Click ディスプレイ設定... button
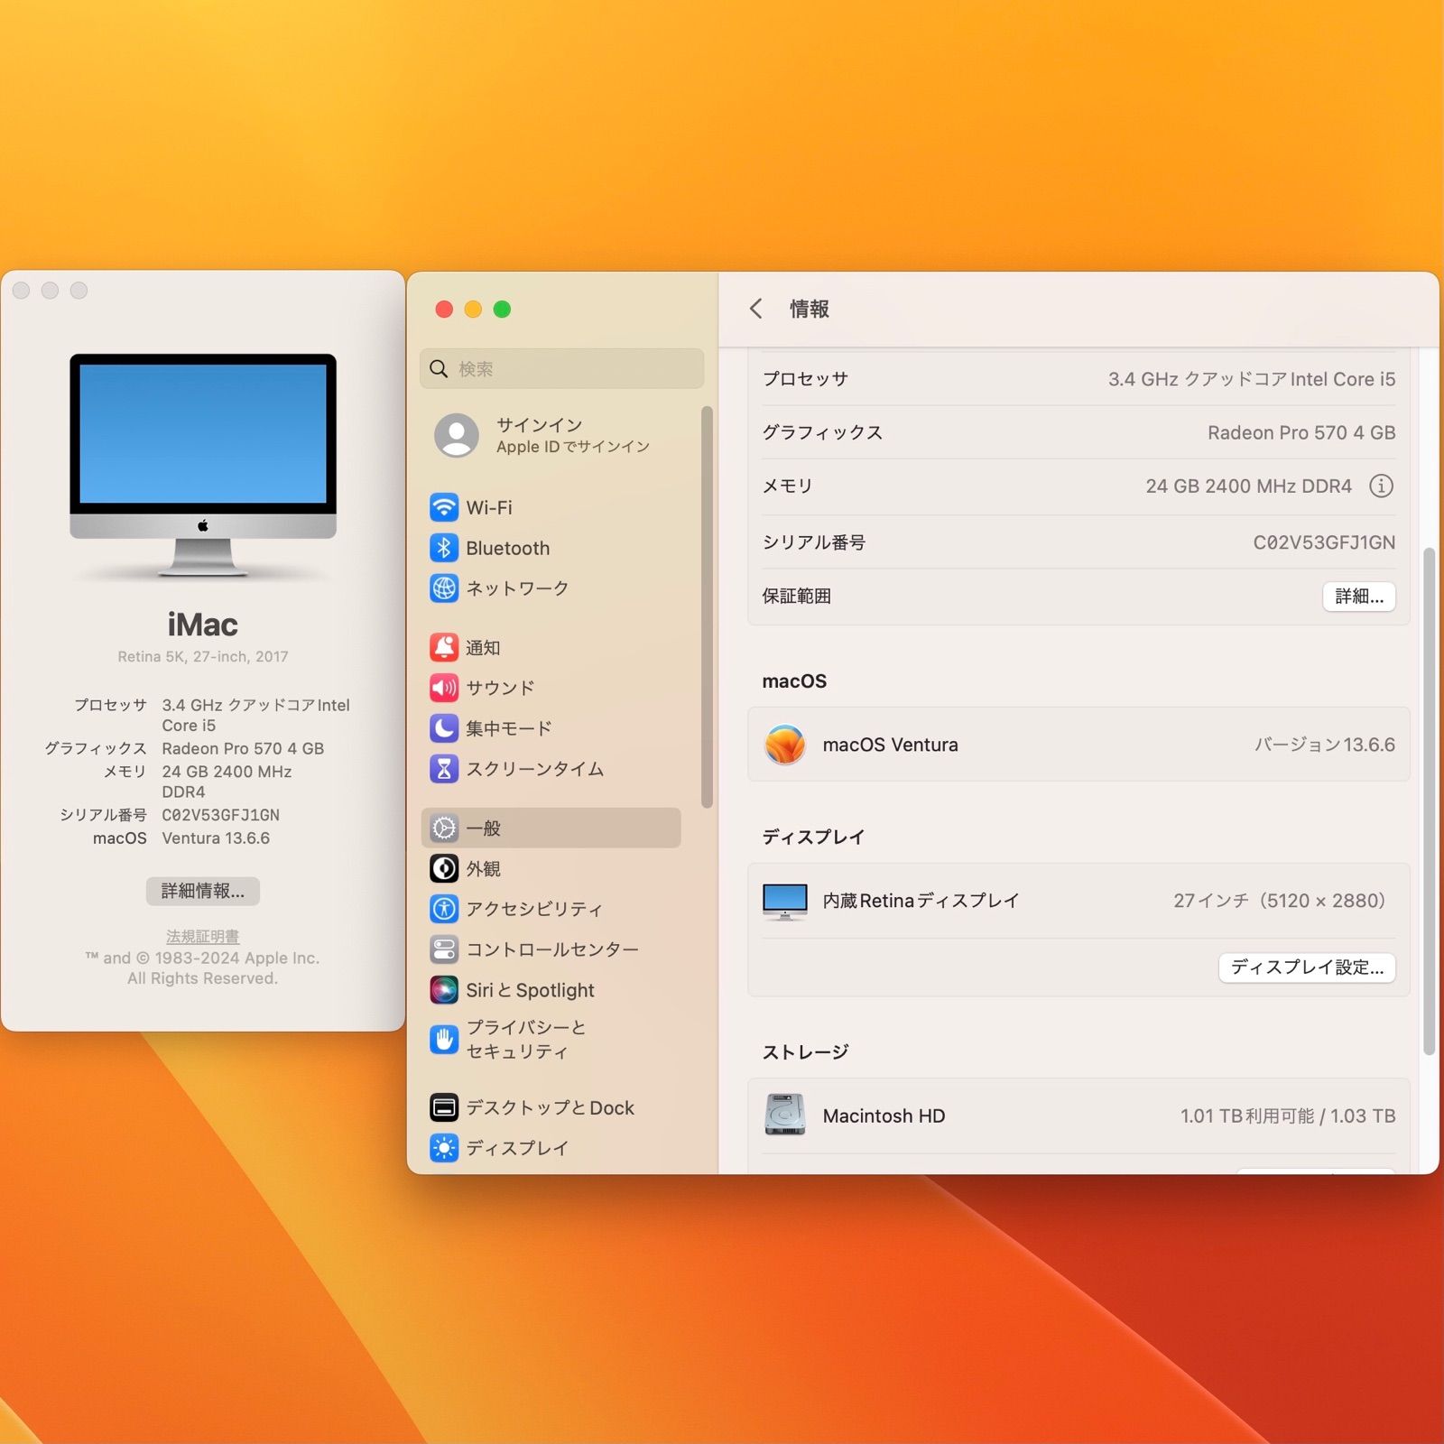This screenshot has height=1444, width=1444. (1306, 967)
